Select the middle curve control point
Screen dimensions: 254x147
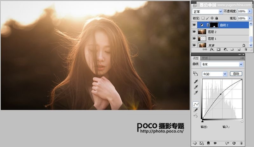220,94
